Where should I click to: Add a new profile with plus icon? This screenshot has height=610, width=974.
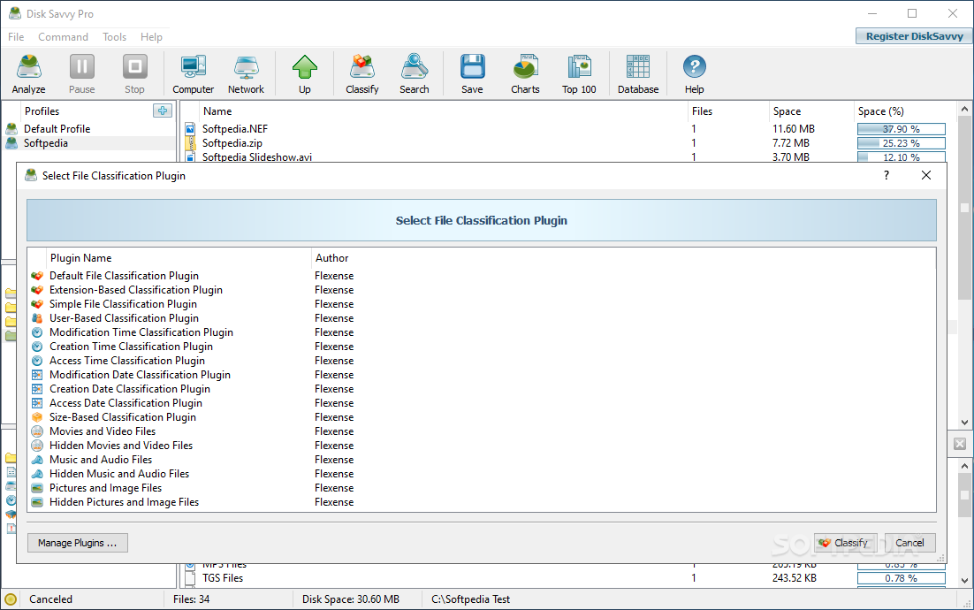(x=163, y=111)
